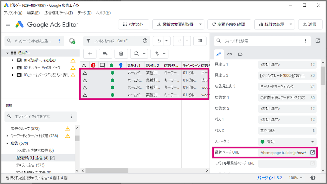Expand キーワードとターゲット設定 (736)
The image size is (327, 184).
tap(7, 136)
